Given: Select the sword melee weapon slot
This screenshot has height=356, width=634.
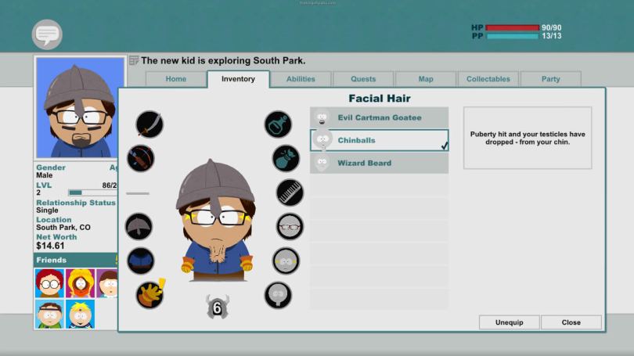Looking at the screenshot, I should click(x=149, y=124).
